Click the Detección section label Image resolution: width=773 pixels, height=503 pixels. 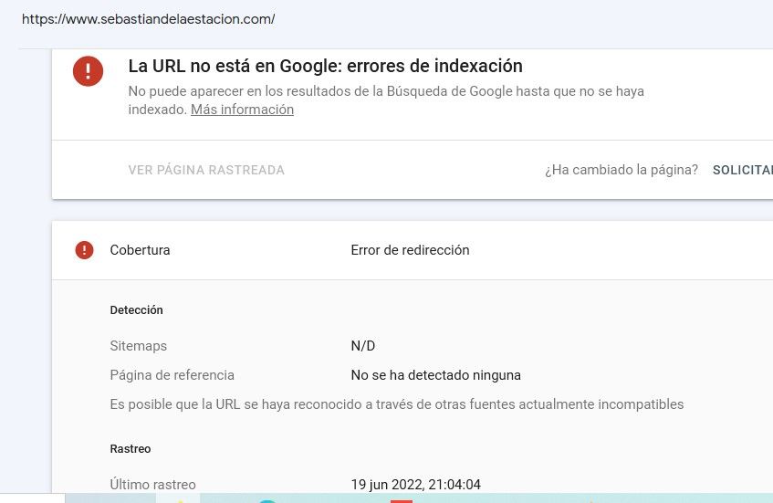(x=136, y=310)
